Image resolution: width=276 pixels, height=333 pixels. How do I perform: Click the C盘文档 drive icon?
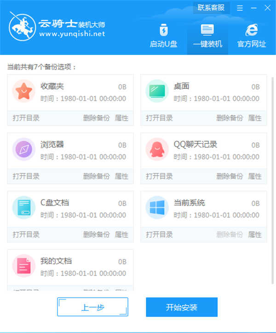point(23,207)
